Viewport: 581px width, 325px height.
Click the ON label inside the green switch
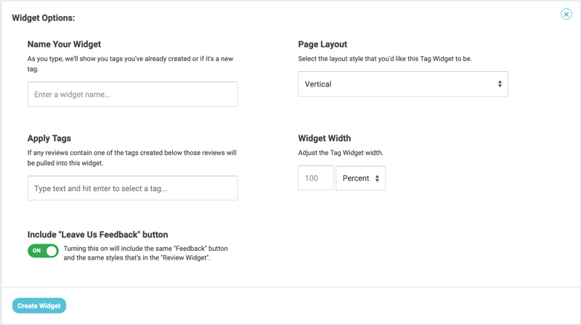click(36, 251)
